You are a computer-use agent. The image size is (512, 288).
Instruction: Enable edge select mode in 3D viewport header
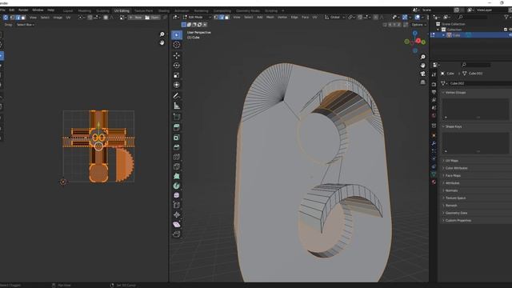222,18
